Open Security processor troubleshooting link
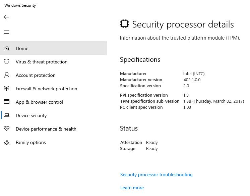This screenshot has height=196, width=250. (156, 175)
